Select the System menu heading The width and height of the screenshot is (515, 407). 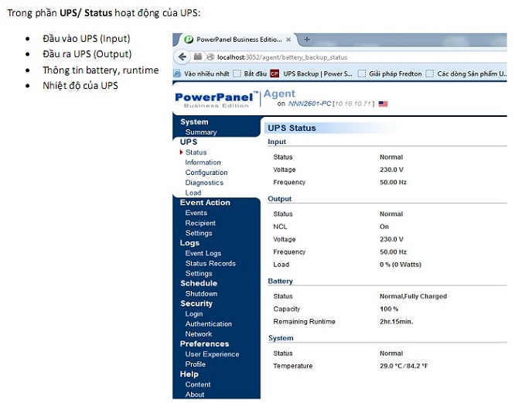[194, 122]
